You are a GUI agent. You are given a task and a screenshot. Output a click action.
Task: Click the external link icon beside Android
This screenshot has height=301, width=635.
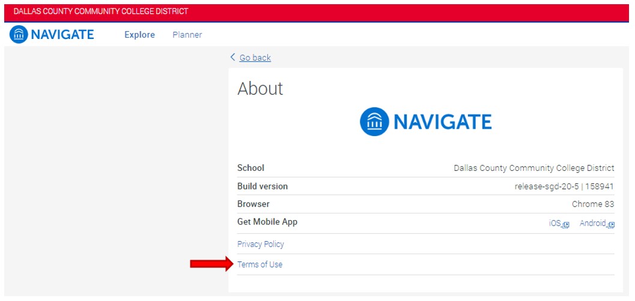[x=611, y=224]
